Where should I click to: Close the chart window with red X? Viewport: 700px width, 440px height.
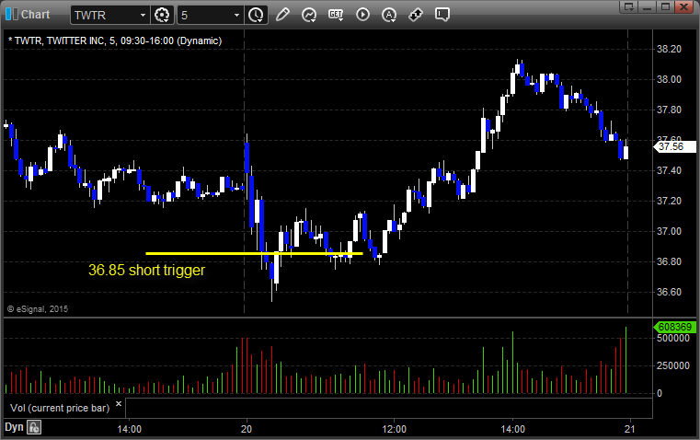683,6
